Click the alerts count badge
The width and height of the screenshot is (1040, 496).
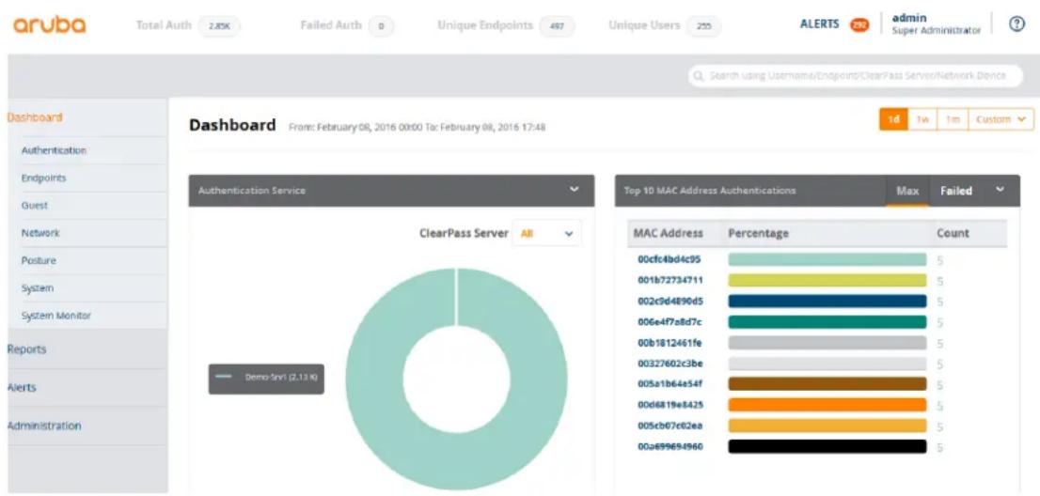pos(859,25)
